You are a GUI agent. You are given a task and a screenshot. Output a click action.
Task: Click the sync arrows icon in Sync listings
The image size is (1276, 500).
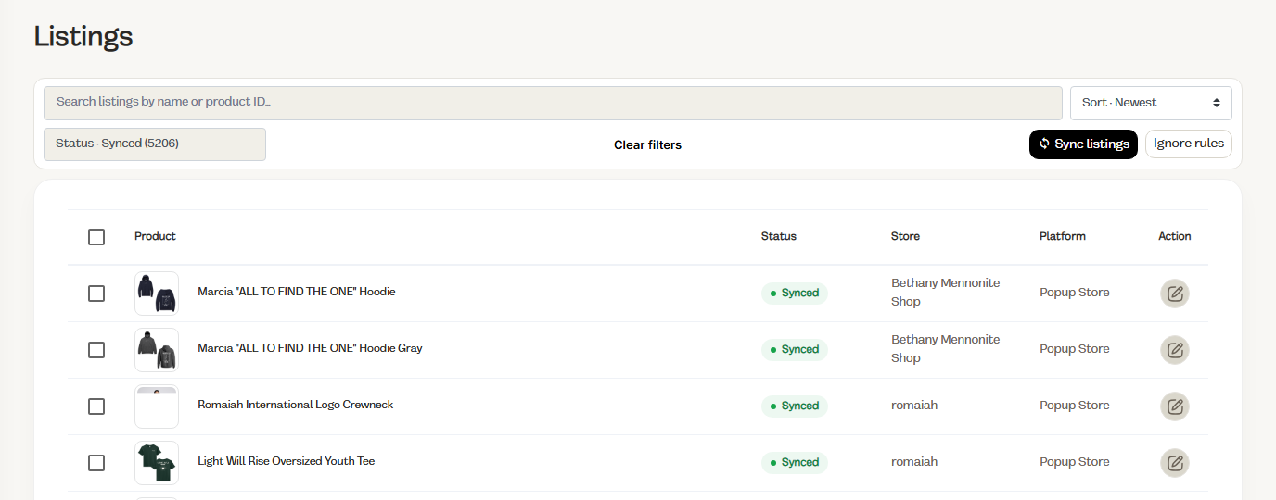(1044, 144)
